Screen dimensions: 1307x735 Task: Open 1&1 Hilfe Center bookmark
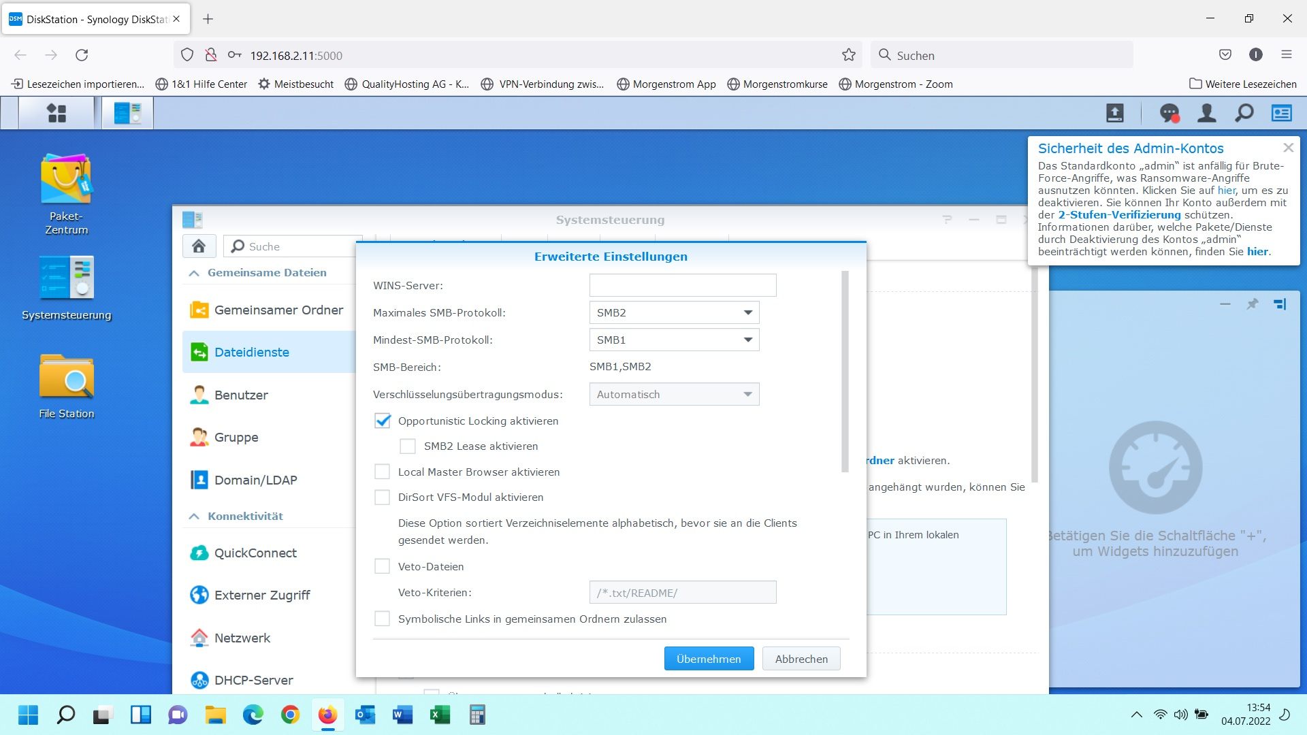[201, 84]
